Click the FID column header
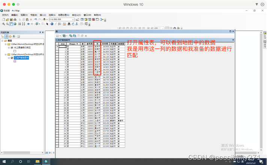This screenshot has width=267, height=165. [x=63, y=44]
